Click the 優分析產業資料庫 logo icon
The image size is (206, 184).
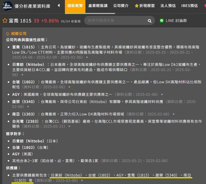click(x=7, y=6)
